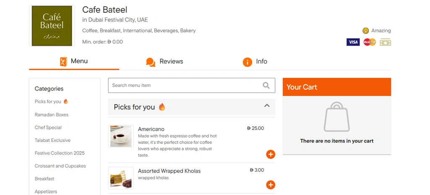Click the Visa payment icon
The image size is (430, 195).
click(x=353, y=42)
